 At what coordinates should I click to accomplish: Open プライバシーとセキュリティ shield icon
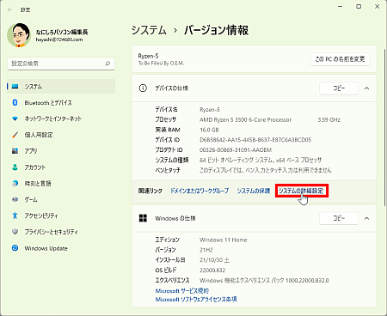pos(15,232)
